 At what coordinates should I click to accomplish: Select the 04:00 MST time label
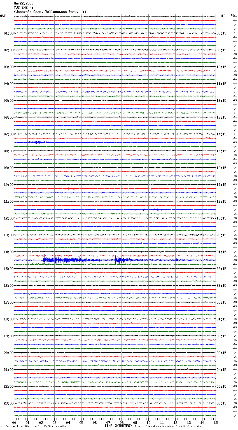click(9, 84)
